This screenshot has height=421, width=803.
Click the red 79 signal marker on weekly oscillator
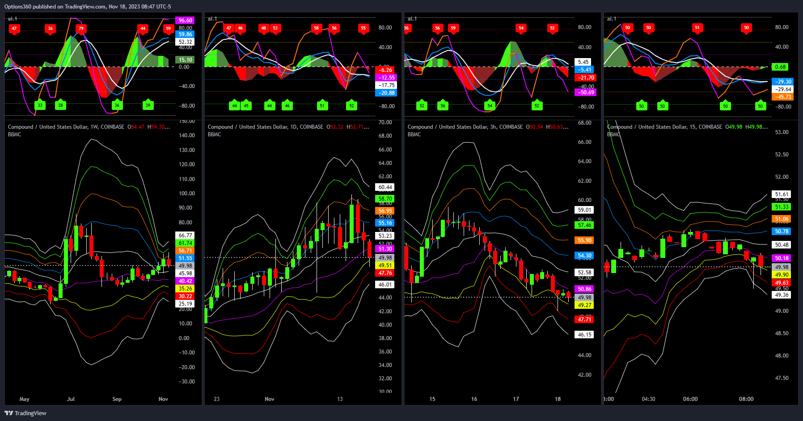click(81, 29)
